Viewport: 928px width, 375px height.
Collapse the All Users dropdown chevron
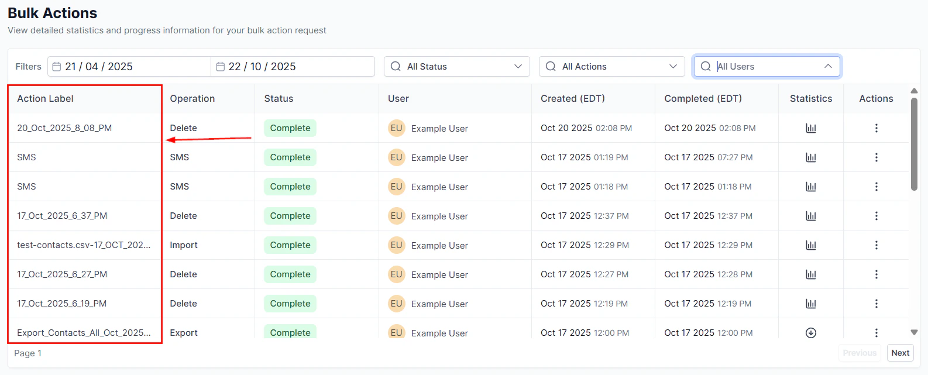[x=828, y=67]
